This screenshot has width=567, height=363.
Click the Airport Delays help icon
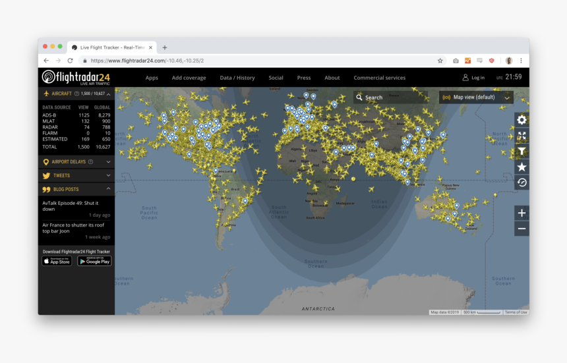pyautogui.click(x=91, y=162)
